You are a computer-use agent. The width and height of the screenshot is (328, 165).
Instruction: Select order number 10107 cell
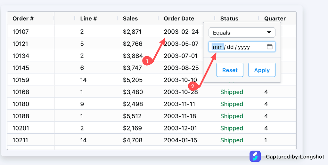[x=21, y=32]
